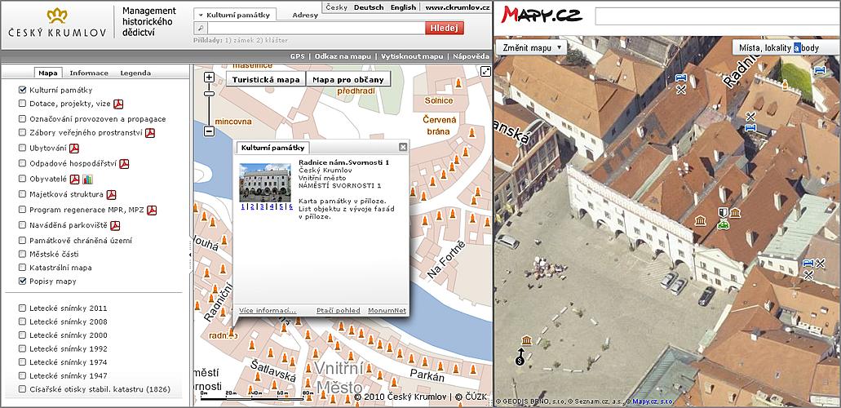
Task: Click GPS link in toolbar
Action: 297,55
